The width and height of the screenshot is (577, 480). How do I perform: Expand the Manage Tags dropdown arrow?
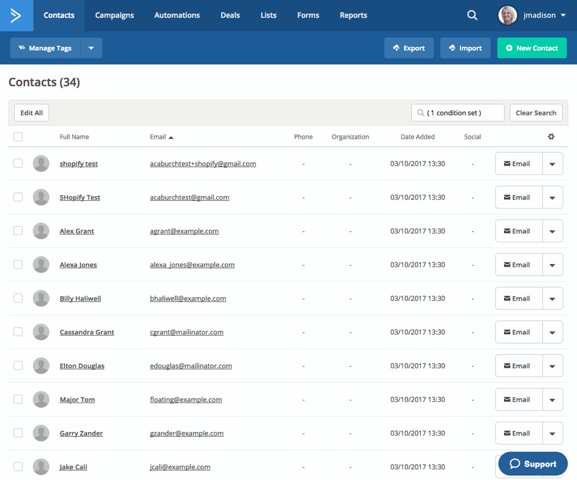[91, 48]
